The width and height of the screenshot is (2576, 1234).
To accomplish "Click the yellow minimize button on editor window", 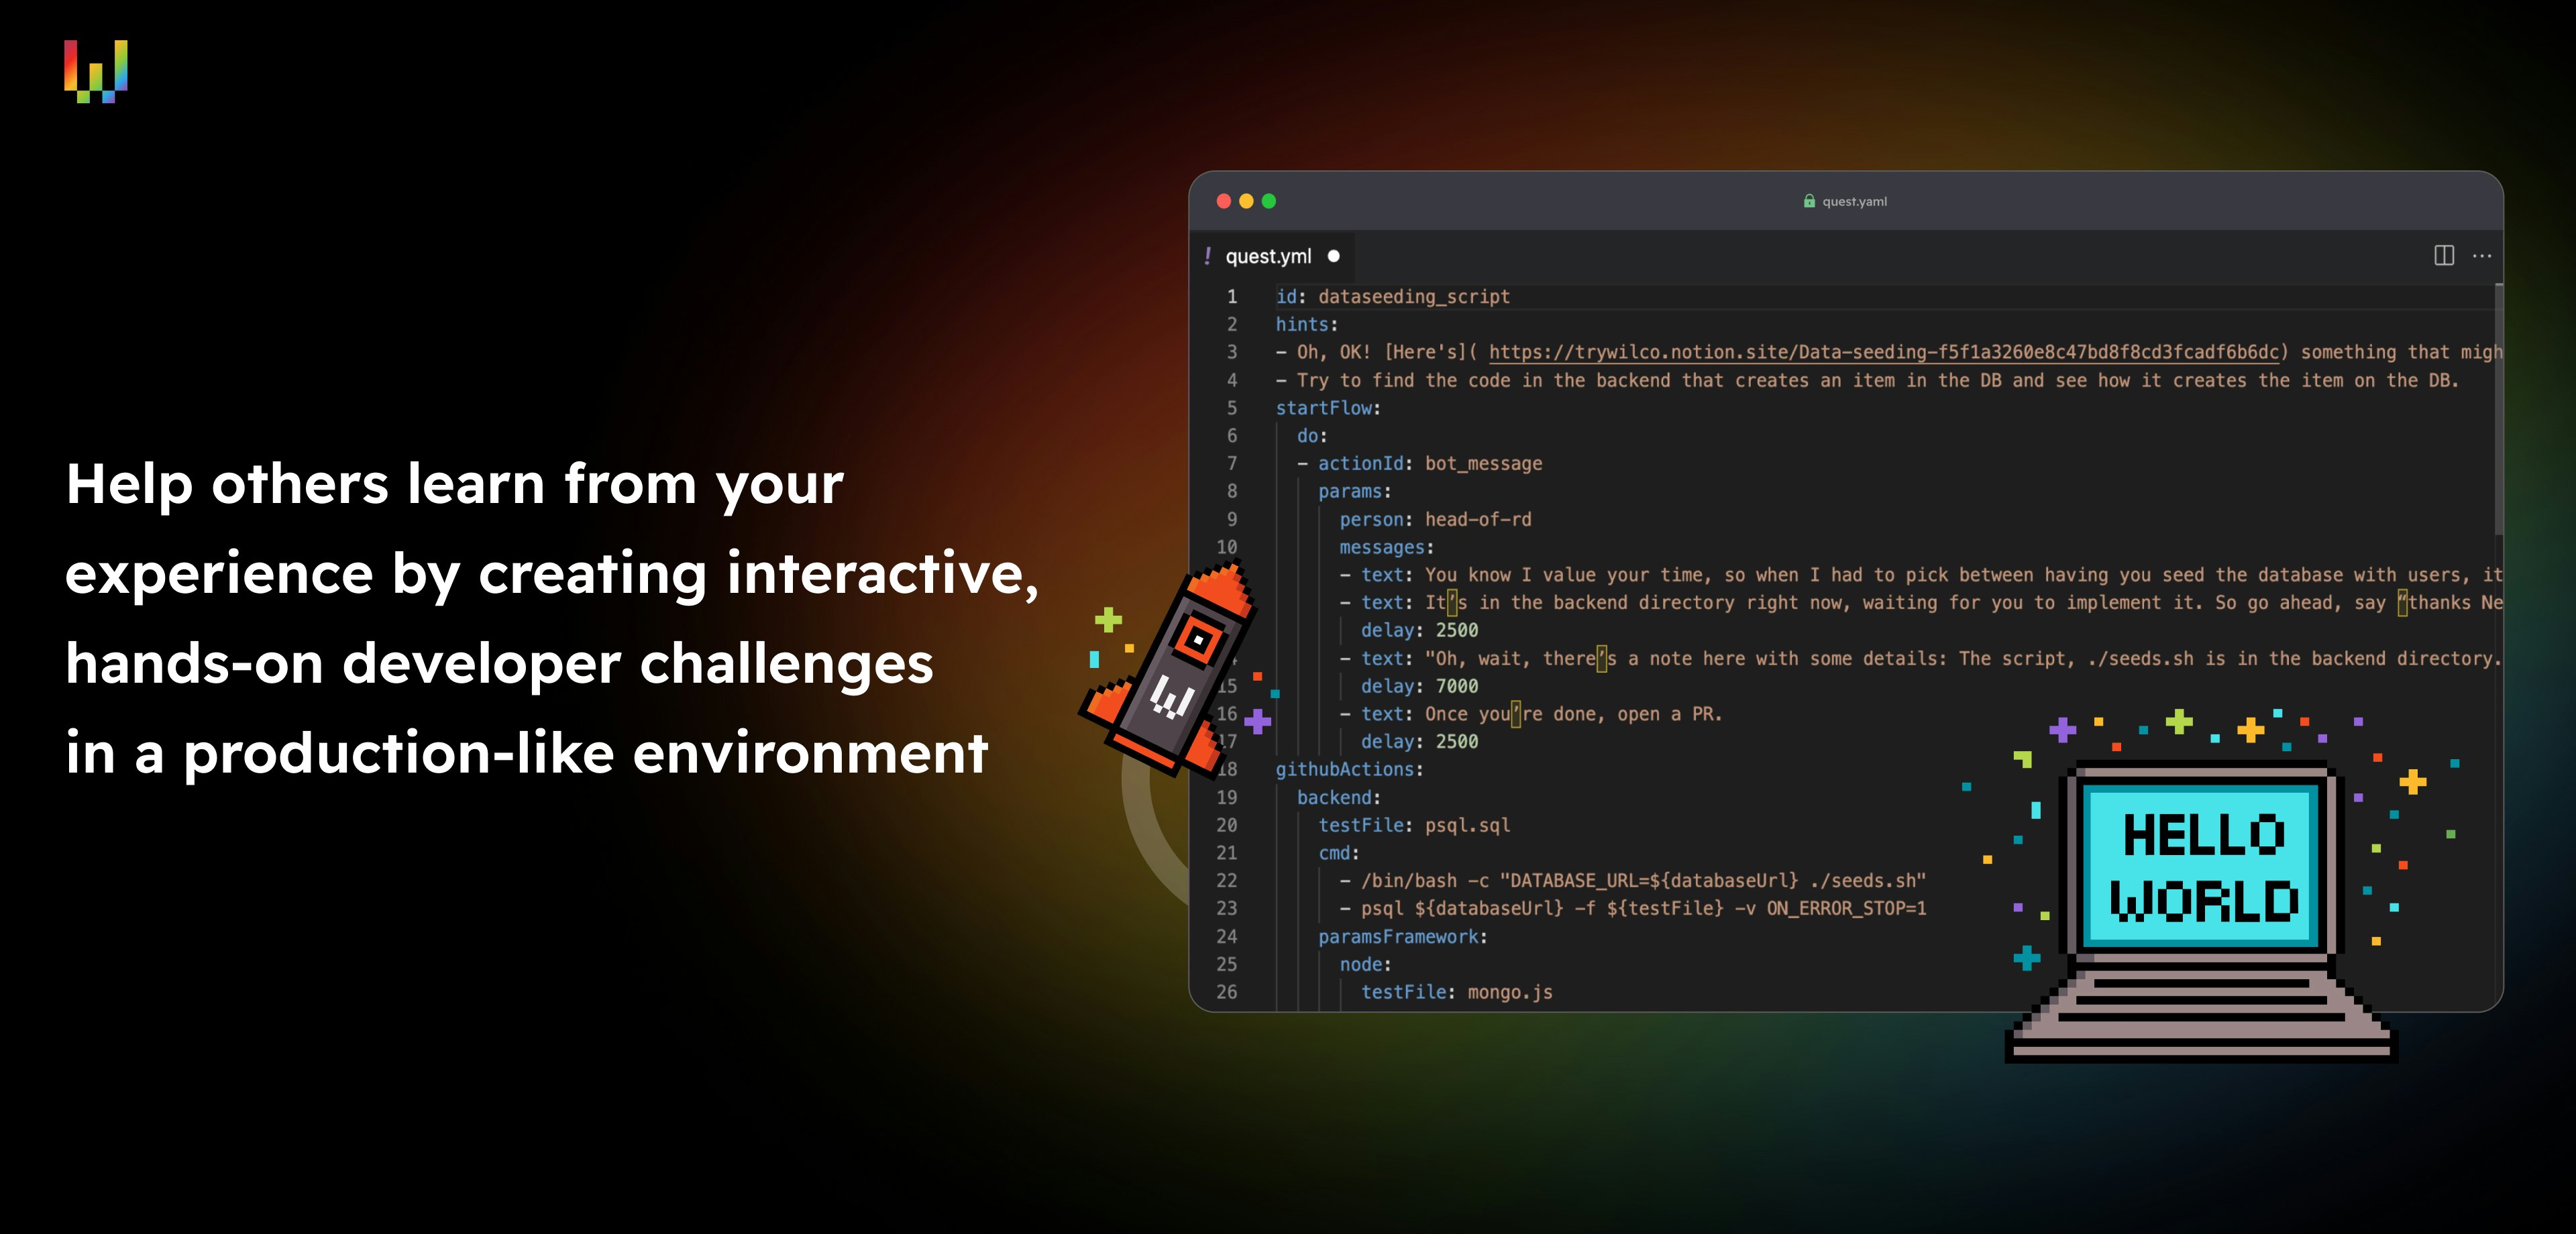I will (1245, 202).
